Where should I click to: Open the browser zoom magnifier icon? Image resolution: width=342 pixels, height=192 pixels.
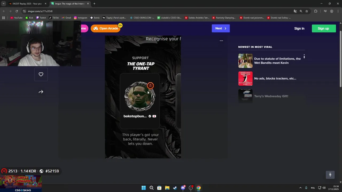coord(301,11)
